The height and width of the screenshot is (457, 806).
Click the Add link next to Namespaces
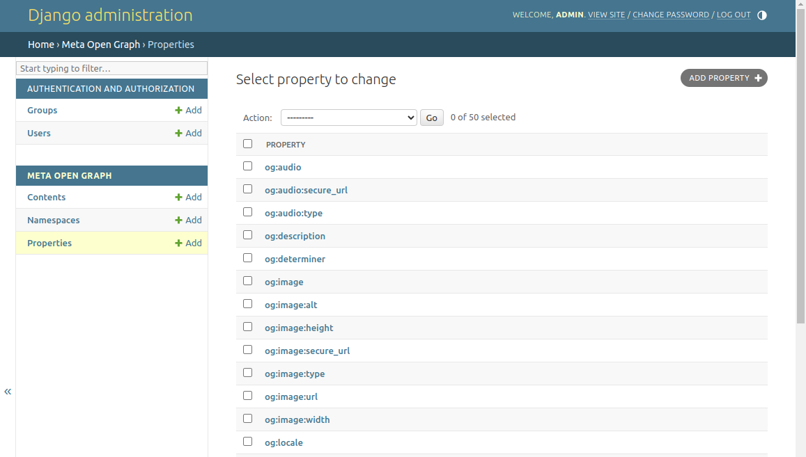point(188,220)
